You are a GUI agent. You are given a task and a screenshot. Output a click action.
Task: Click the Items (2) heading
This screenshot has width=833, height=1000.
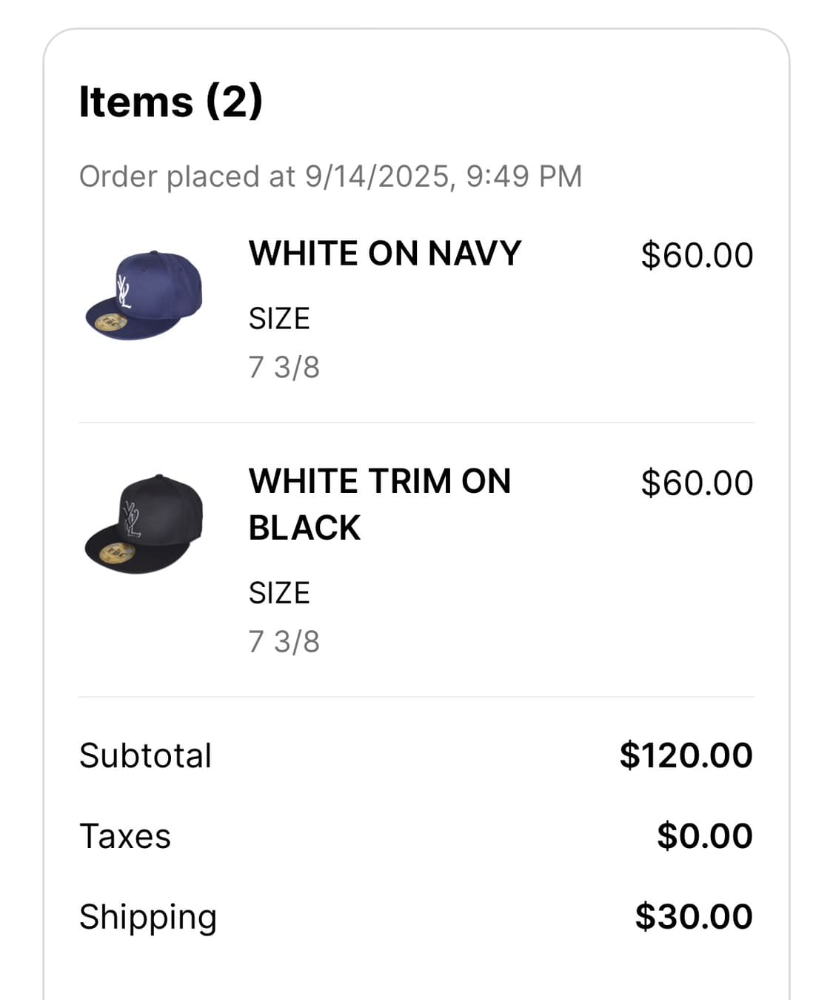tap(171, 101)
